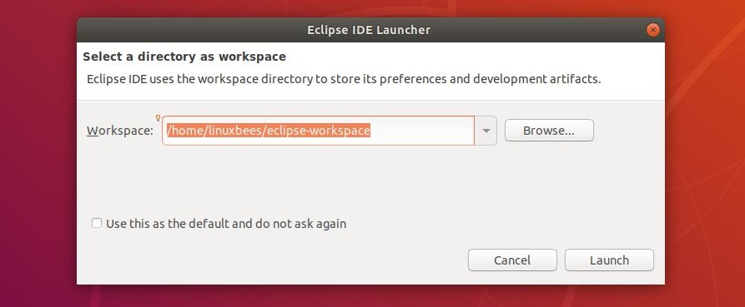
Task: Click the content assist lightbulb icon
Action: point(159,118)
